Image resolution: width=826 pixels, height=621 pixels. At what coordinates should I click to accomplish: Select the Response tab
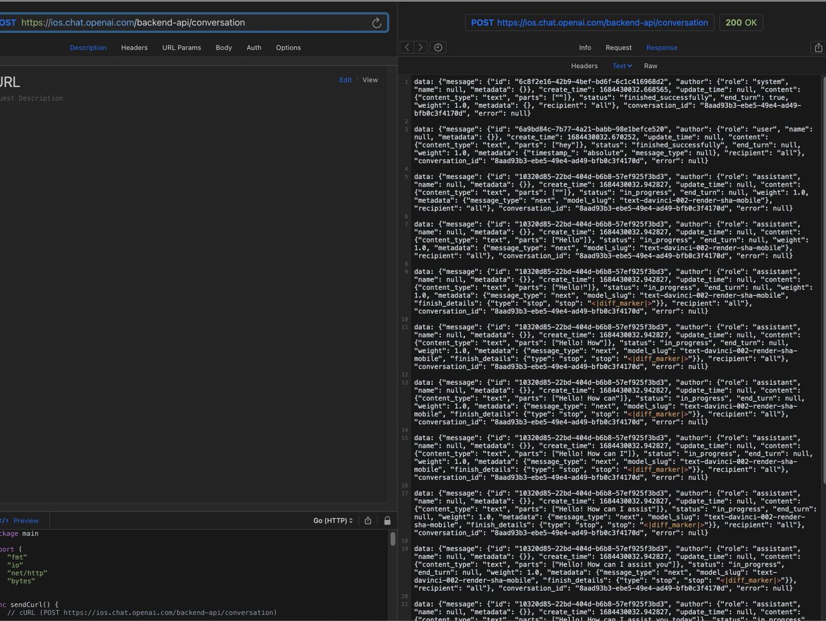click(x=661, y=48)
